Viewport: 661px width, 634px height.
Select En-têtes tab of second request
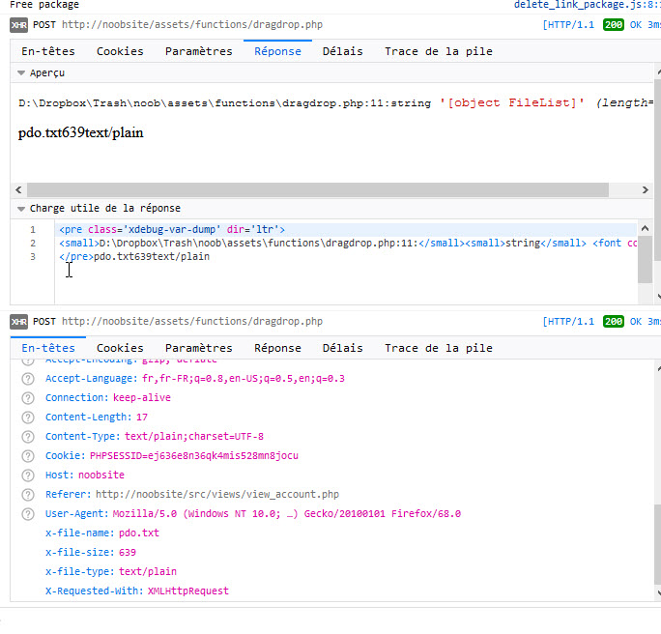[48, 348]
